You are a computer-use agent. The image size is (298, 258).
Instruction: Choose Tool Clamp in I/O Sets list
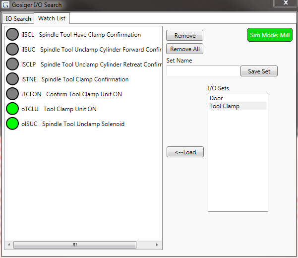point(224,106)
